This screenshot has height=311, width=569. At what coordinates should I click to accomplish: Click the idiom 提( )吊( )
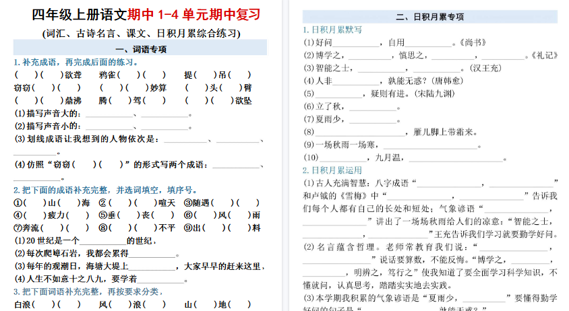tap(218, 75)
